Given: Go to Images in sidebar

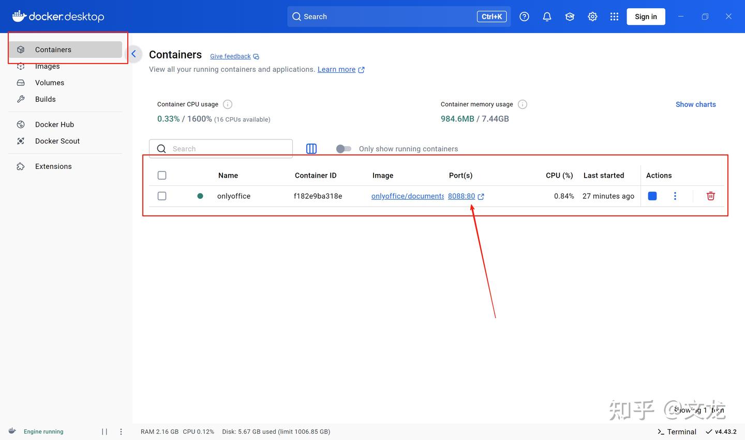Looking at the screenshot, I should [x=66, y=66].
